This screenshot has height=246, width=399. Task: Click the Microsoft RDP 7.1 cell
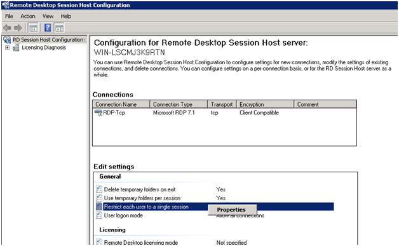click(174, 113)
